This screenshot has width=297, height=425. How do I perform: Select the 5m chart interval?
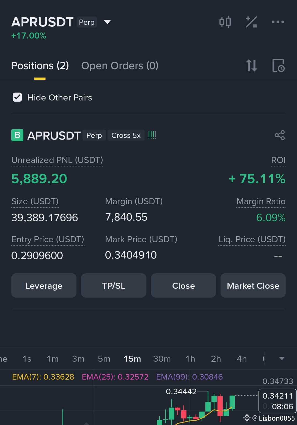pyautogui.click(x=104, y=359)
